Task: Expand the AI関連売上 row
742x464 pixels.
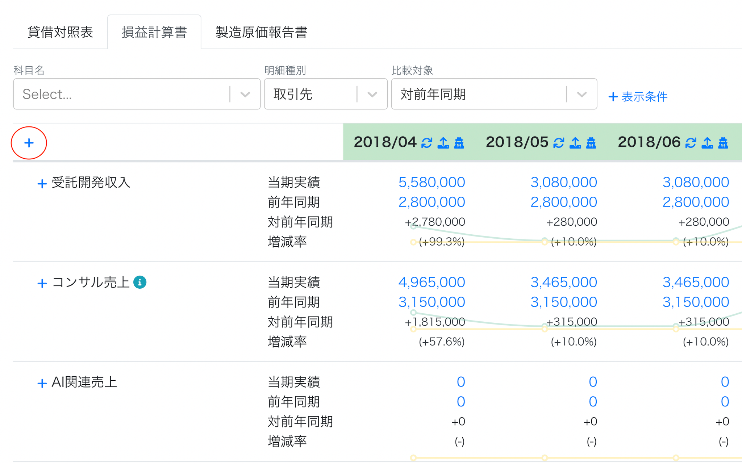Action: [42, 383]
